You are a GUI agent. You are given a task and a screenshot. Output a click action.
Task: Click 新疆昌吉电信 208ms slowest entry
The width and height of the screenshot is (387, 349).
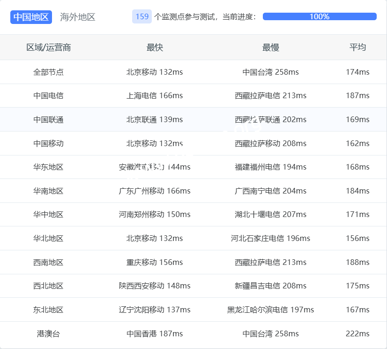point(270,286)
